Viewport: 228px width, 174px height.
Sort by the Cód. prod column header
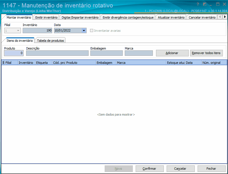(x=59, y=63)
